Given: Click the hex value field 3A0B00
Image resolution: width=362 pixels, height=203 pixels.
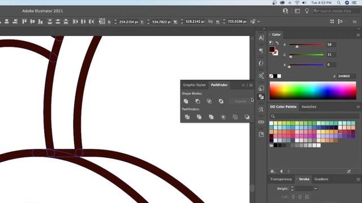Looking at the screenshot, I should pyautogui.click(x=346, y=76).
